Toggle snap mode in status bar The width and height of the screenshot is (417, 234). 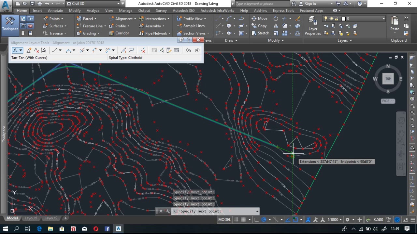[243, 220]
